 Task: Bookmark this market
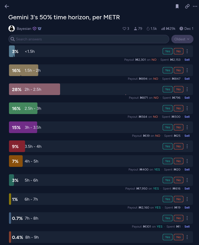click(177, 6)
